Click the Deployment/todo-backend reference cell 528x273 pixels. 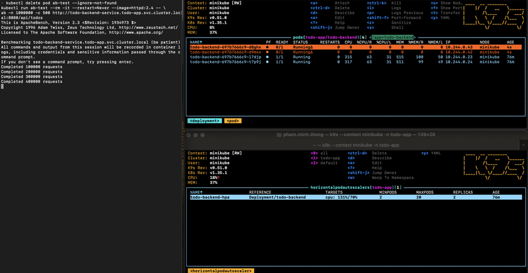pyautogui.click(x=277, y=198)
